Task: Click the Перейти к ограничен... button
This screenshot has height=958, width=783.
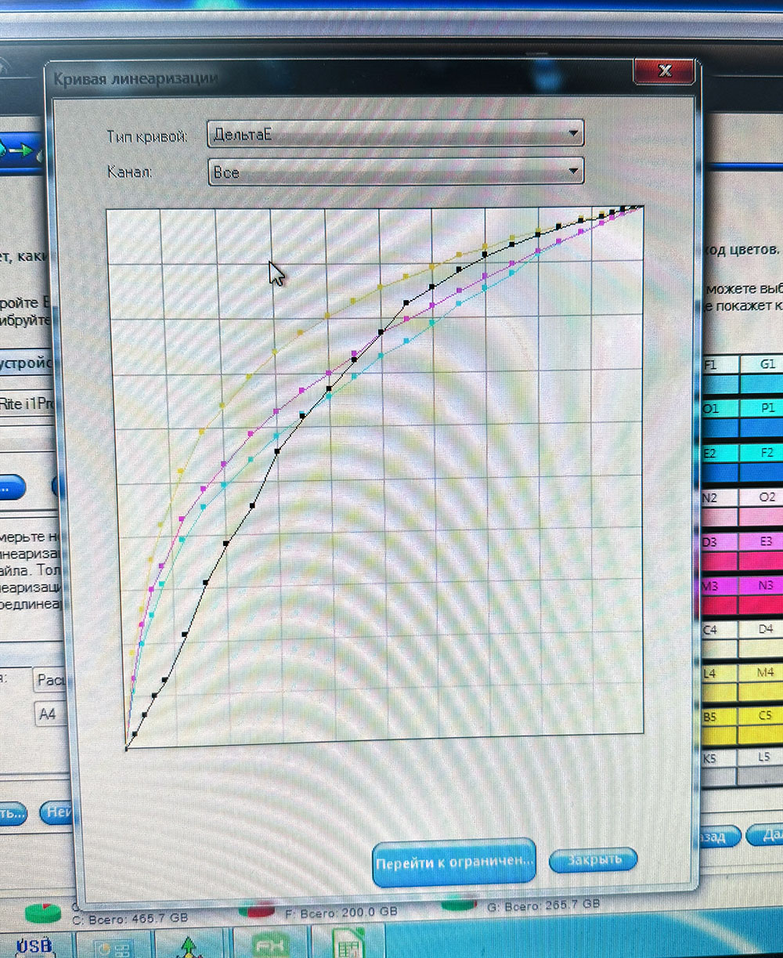Action: (x=454, y=862)
